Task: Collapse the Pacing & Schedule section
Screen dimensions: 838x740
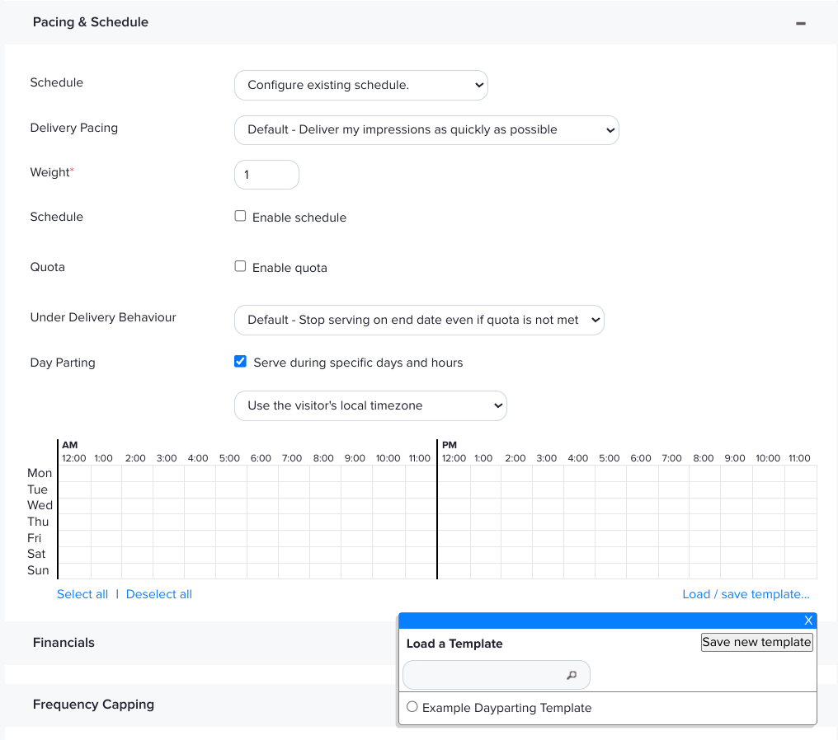Action: (x=800, y=23)
